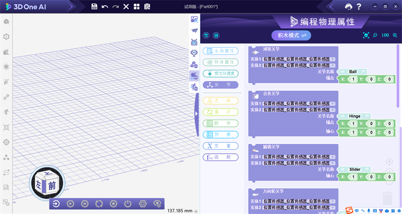Click the save file icon in the top toolbar
This screenshot has width=402, height=214.
pyautogui.click(x=94, y=7)
